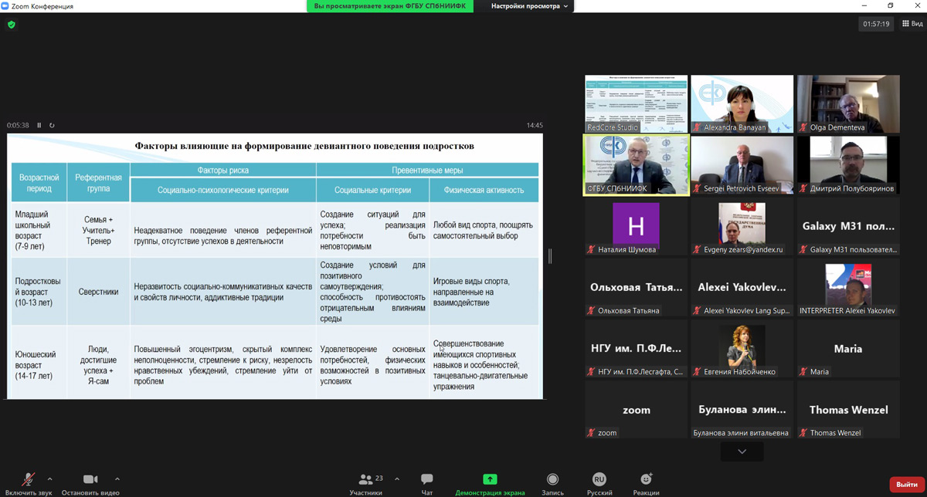Show more video tiles with down chevron
The width and height of the screenshot is (927, 497).
tap(742, 451)
